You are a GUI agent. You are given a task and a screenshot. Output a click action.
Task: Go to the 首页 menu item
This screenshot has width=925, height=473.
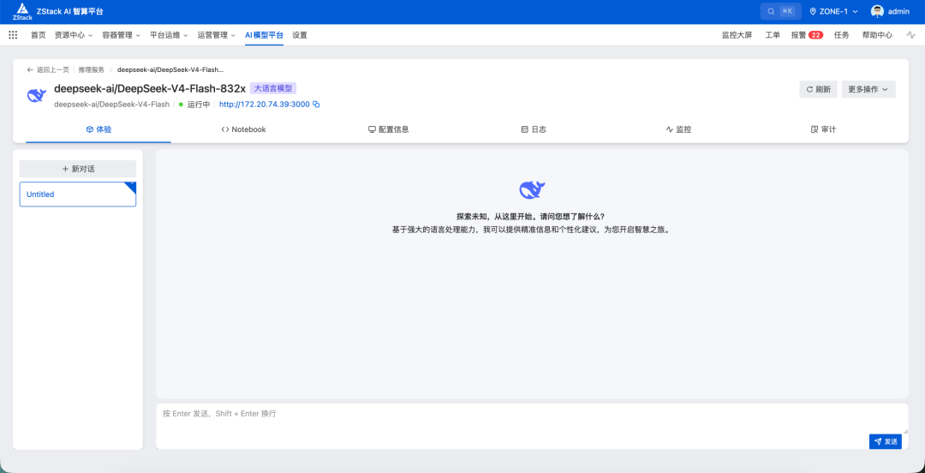coord(39,35)
